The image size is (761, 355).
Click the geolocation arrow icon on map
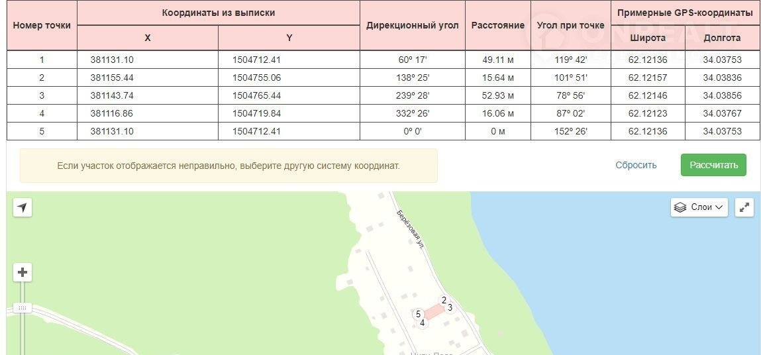point(23,208)
